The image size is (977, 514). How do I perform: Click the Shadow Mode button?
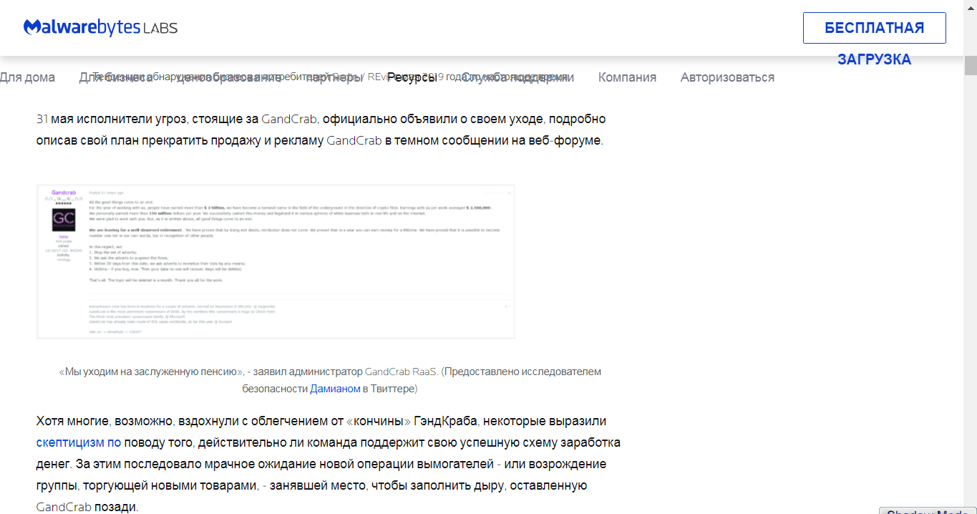click(x=928, y=511)
